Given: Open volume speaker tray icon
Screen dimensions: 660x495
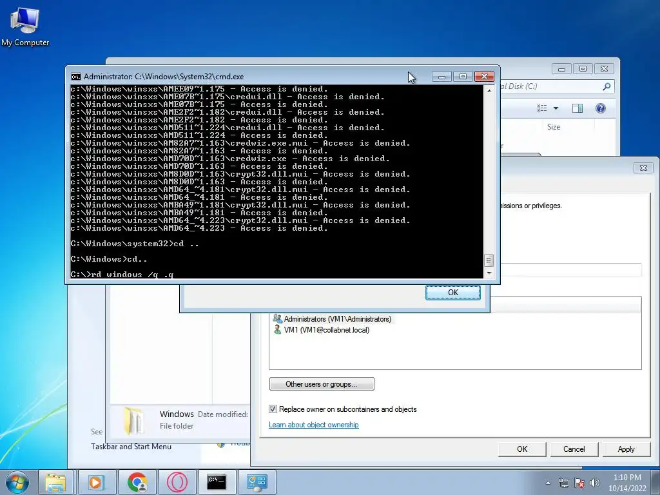Looking at the screenshot, I should (x=594, y=483).
